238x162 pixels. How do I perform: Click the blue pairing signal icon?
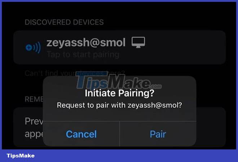pos(33,48)
